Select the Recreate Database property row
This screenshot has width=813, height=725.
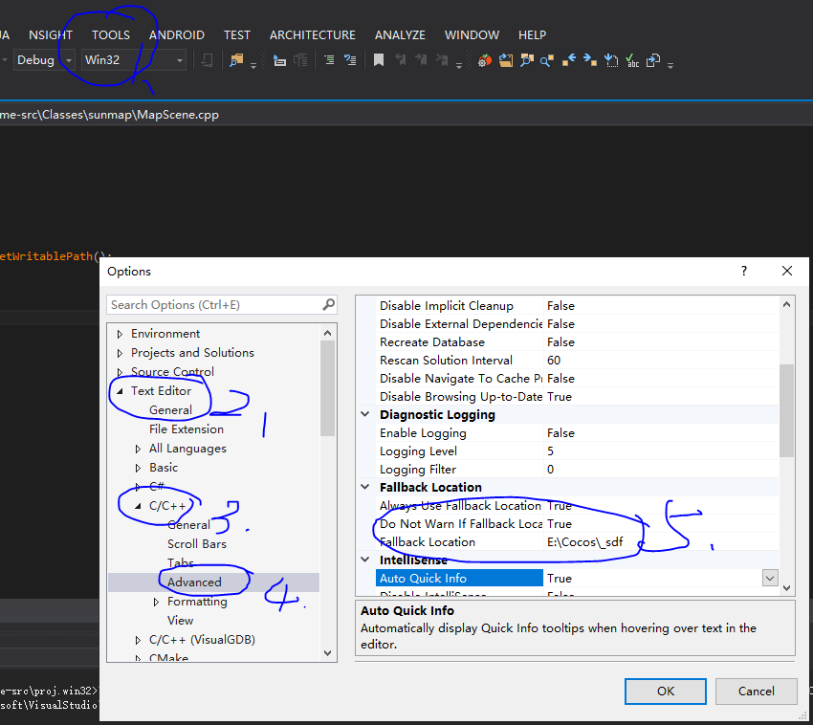tap(577, 341)
